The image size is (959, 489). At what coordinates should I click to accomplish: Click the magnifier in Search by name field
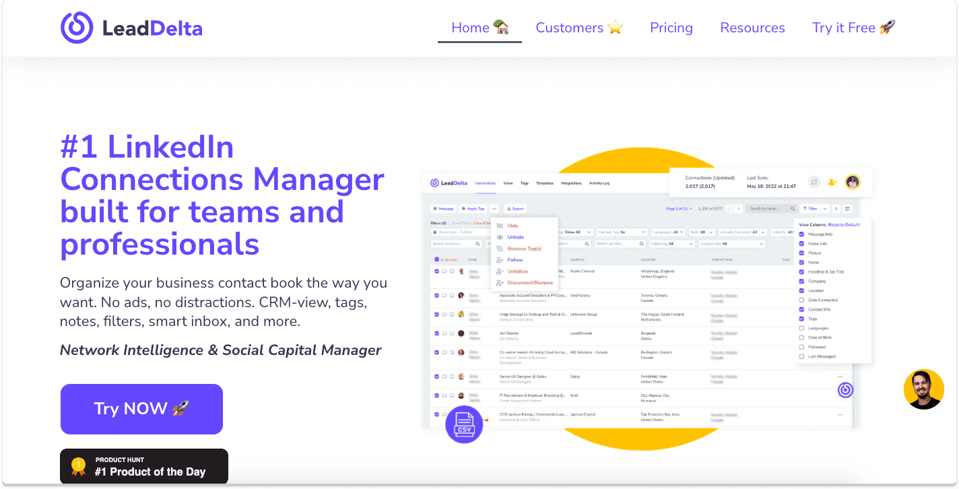(x=793, y=209)
